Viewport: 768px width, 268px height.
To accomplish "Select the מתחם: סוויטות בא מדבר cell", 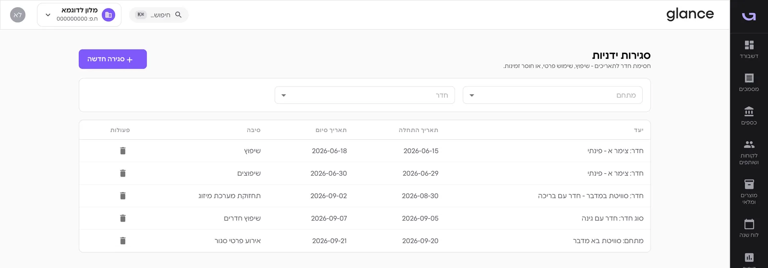I will tap(608, 241).
